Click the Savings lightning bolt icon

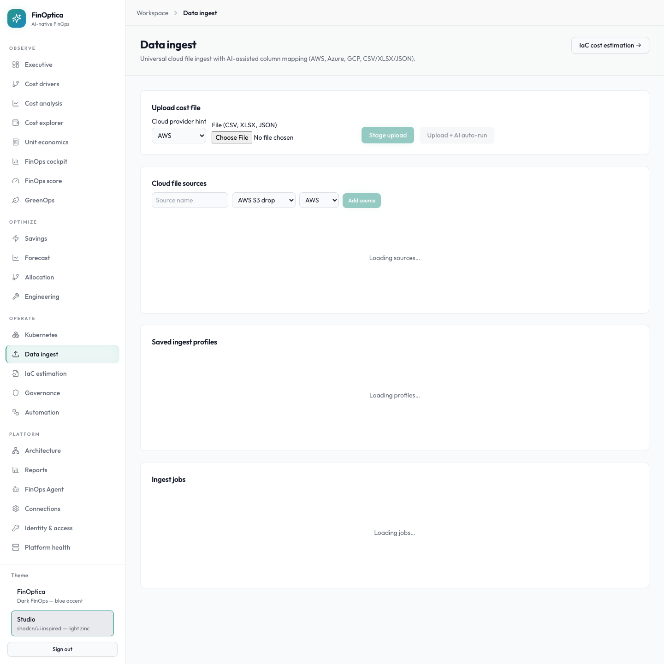[x=16, y=238]
